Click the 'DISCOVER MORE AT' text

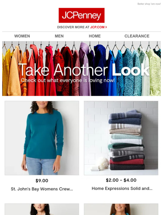[73, 27]
